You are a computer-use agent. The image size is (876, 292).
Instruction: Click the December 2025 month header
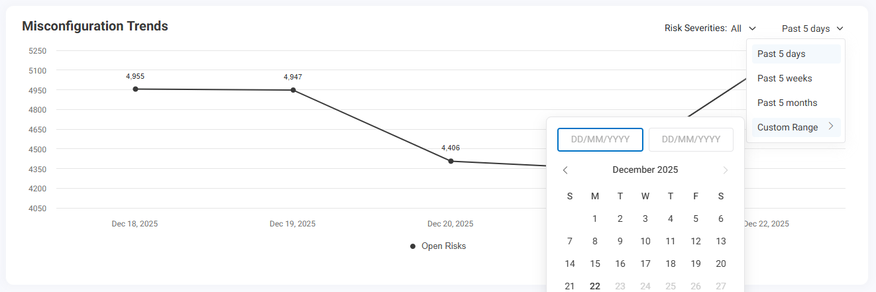pos(645,170)
